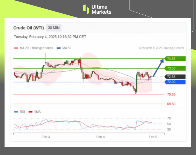Viewport: 196px width, 155px height.
Task: Click the blue RSI legend marker
Action: (16, 112)
